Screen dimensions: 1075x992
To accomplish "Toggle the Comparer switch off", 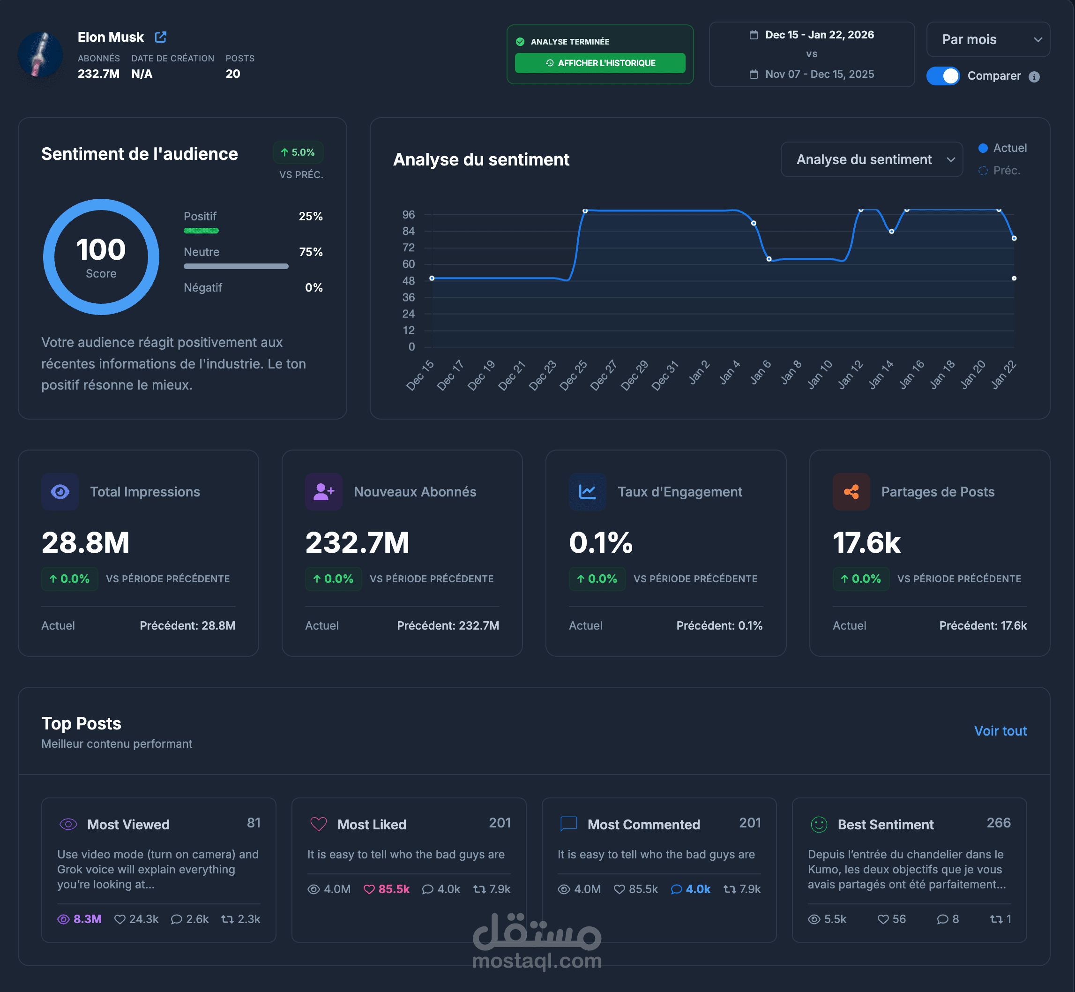I will [943, 75].
